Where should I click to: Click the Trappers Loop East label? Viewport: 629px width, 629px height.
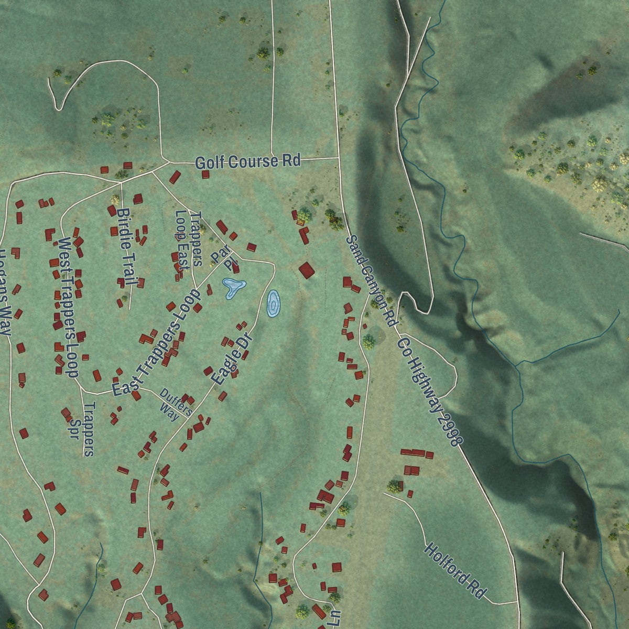click(x=189, y=241)
